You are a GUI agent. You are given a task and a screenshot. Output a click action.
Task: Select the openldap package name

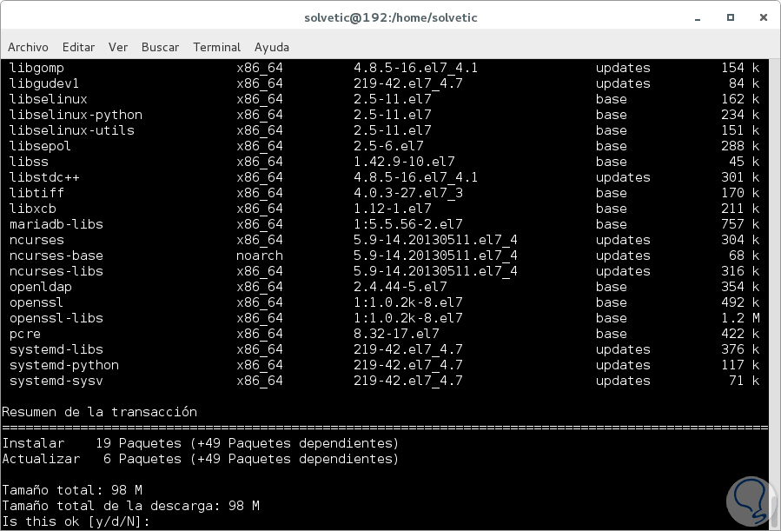[x=40, y=288]
